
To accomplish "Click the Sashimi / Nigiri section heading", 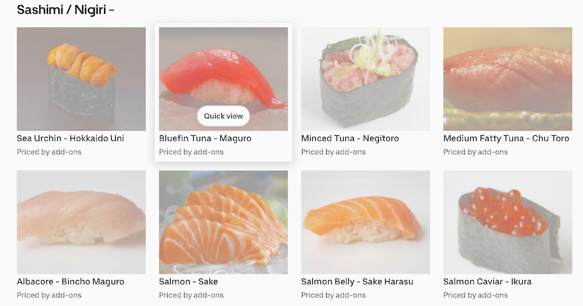I will pos(65,10).
